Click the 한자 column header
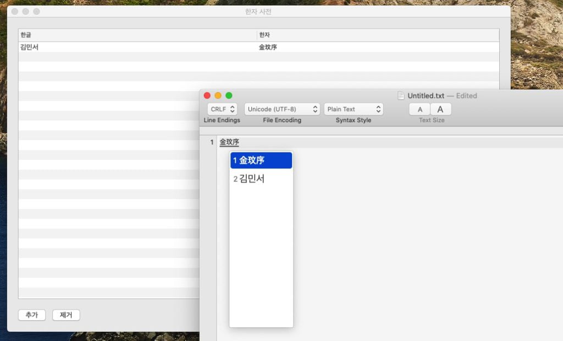The image size is (563, 341). click(x=378, y=35)
